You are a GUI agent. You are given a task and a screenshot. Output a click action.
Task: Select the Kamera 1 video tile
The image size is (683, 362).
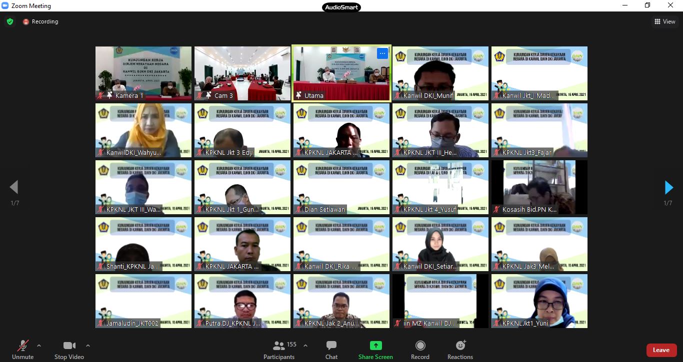[143, 73]
